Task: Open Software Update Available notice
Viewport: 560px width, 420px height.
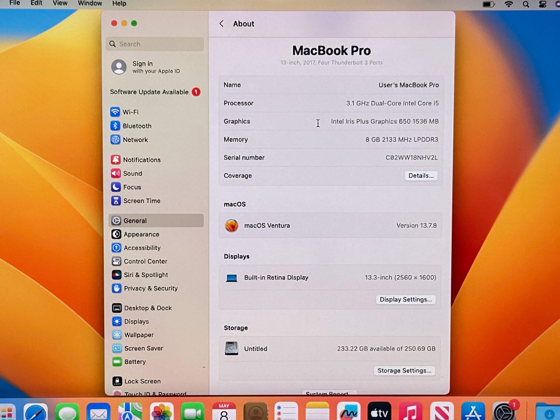Action: 155,92
